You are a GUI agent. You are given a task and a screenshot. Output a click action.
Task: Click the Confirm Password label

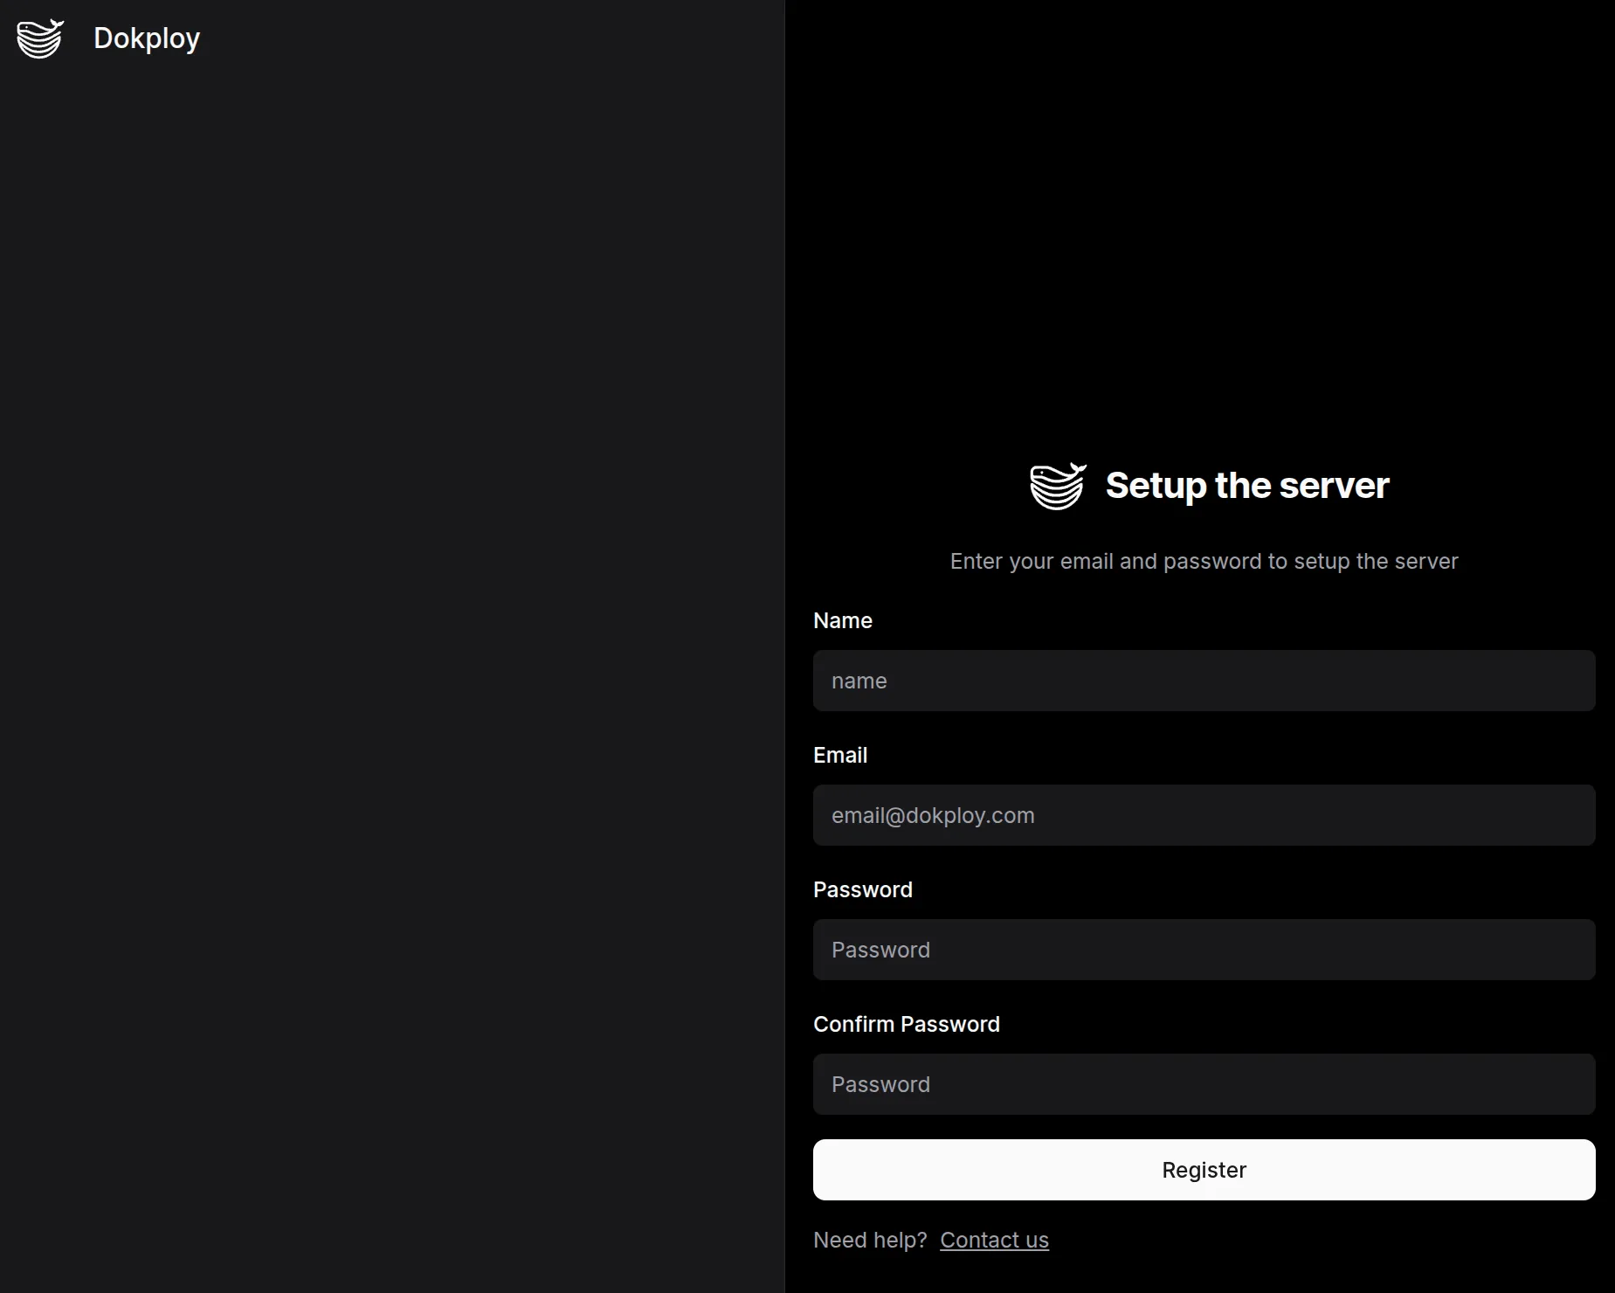[907, 1024]
